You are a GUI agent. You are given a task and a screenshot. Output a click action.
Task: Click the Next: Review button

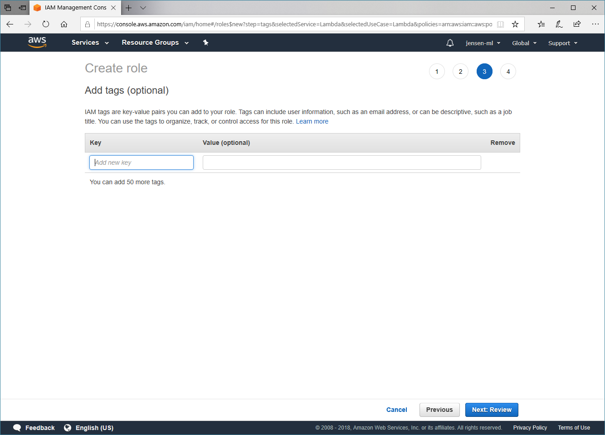(491, 410)
